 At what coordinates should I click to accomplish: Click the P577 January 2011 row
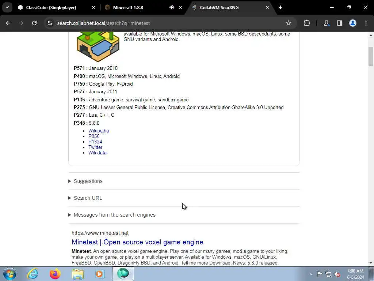[95, 91]
